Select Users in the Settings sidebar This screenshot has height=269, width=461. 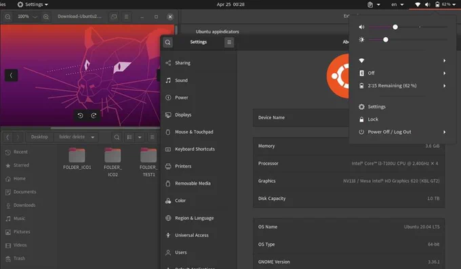click(x=199, y=253)
